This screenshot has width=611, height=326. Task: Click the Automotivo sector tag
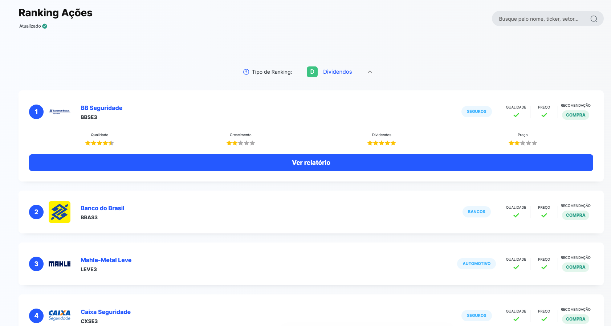point(477,264)
